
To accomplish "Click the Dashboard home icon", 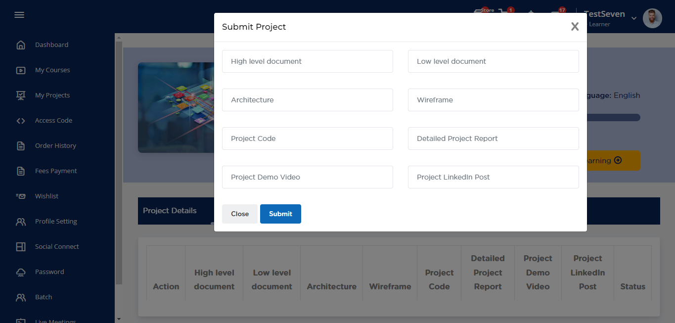I will pyautogui.click(x=21, y=45).
